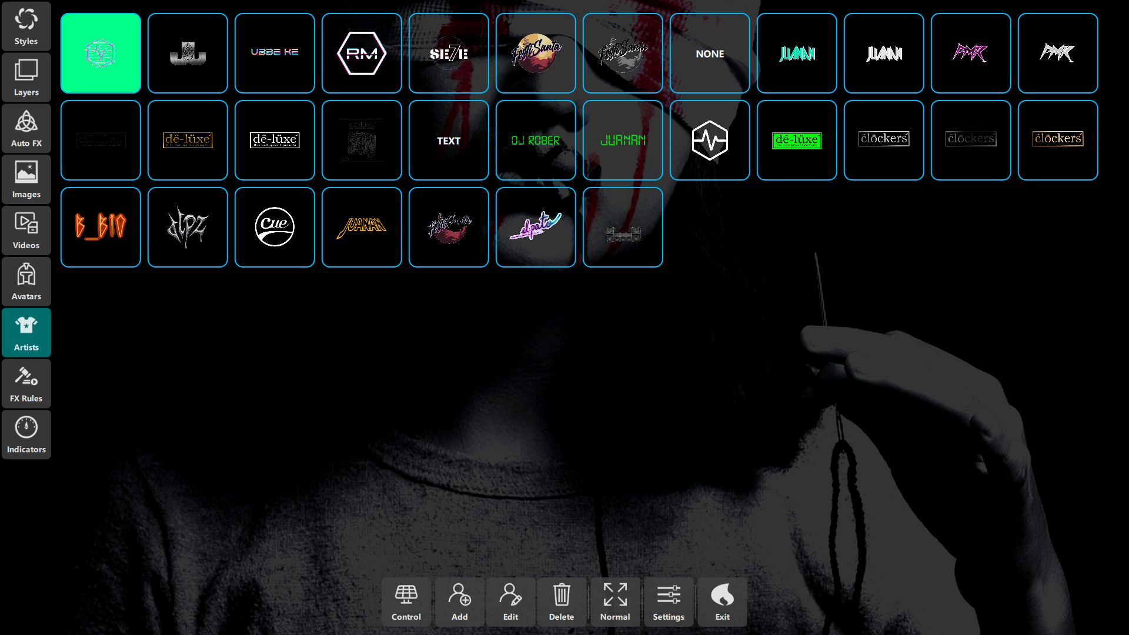Screen dimensions: 1129x635
Task: Click the Edit button in bottom toolbar
Action: [x=510, y=601]
